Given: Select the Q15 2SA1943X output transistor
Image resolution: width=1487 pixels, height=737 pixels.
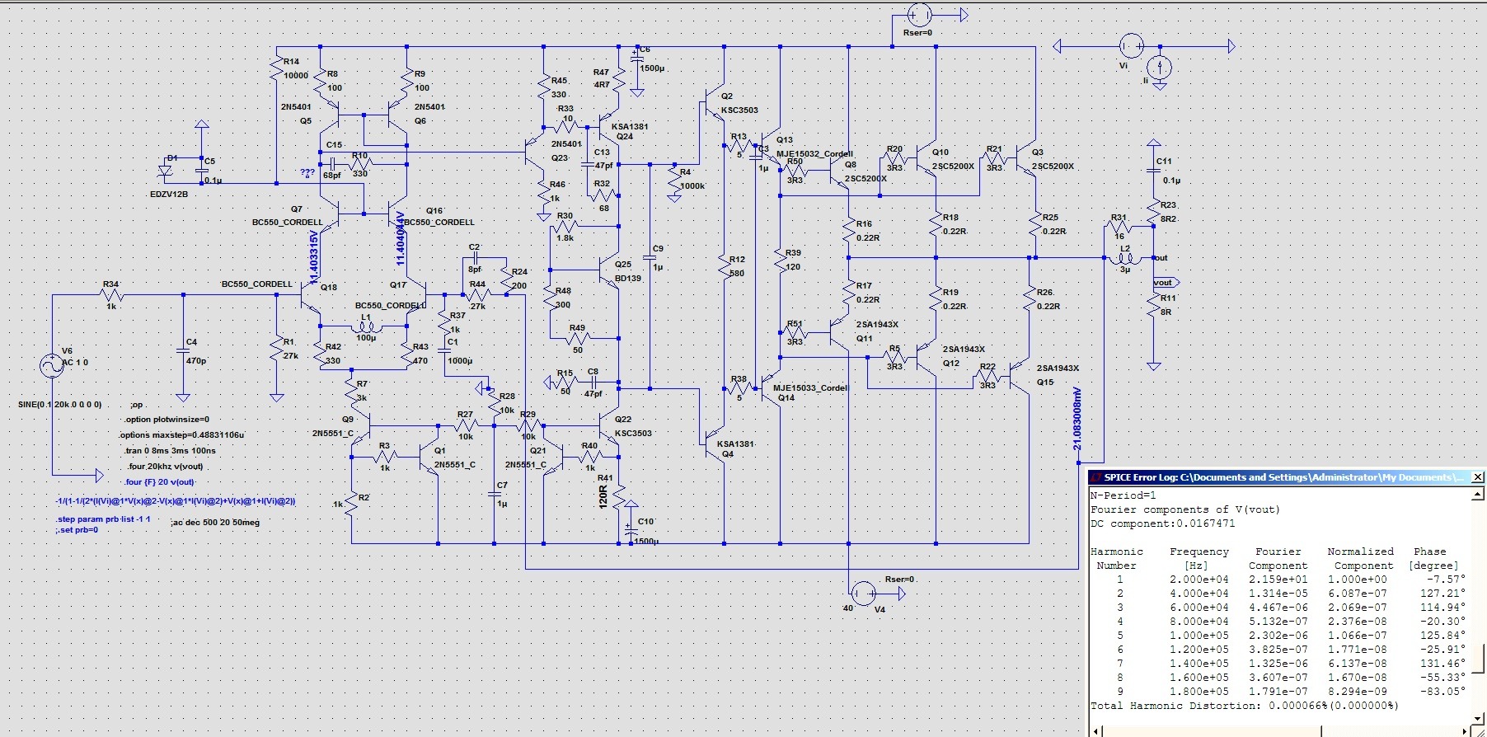Looking at the screenshot, I should [1019, 378].
